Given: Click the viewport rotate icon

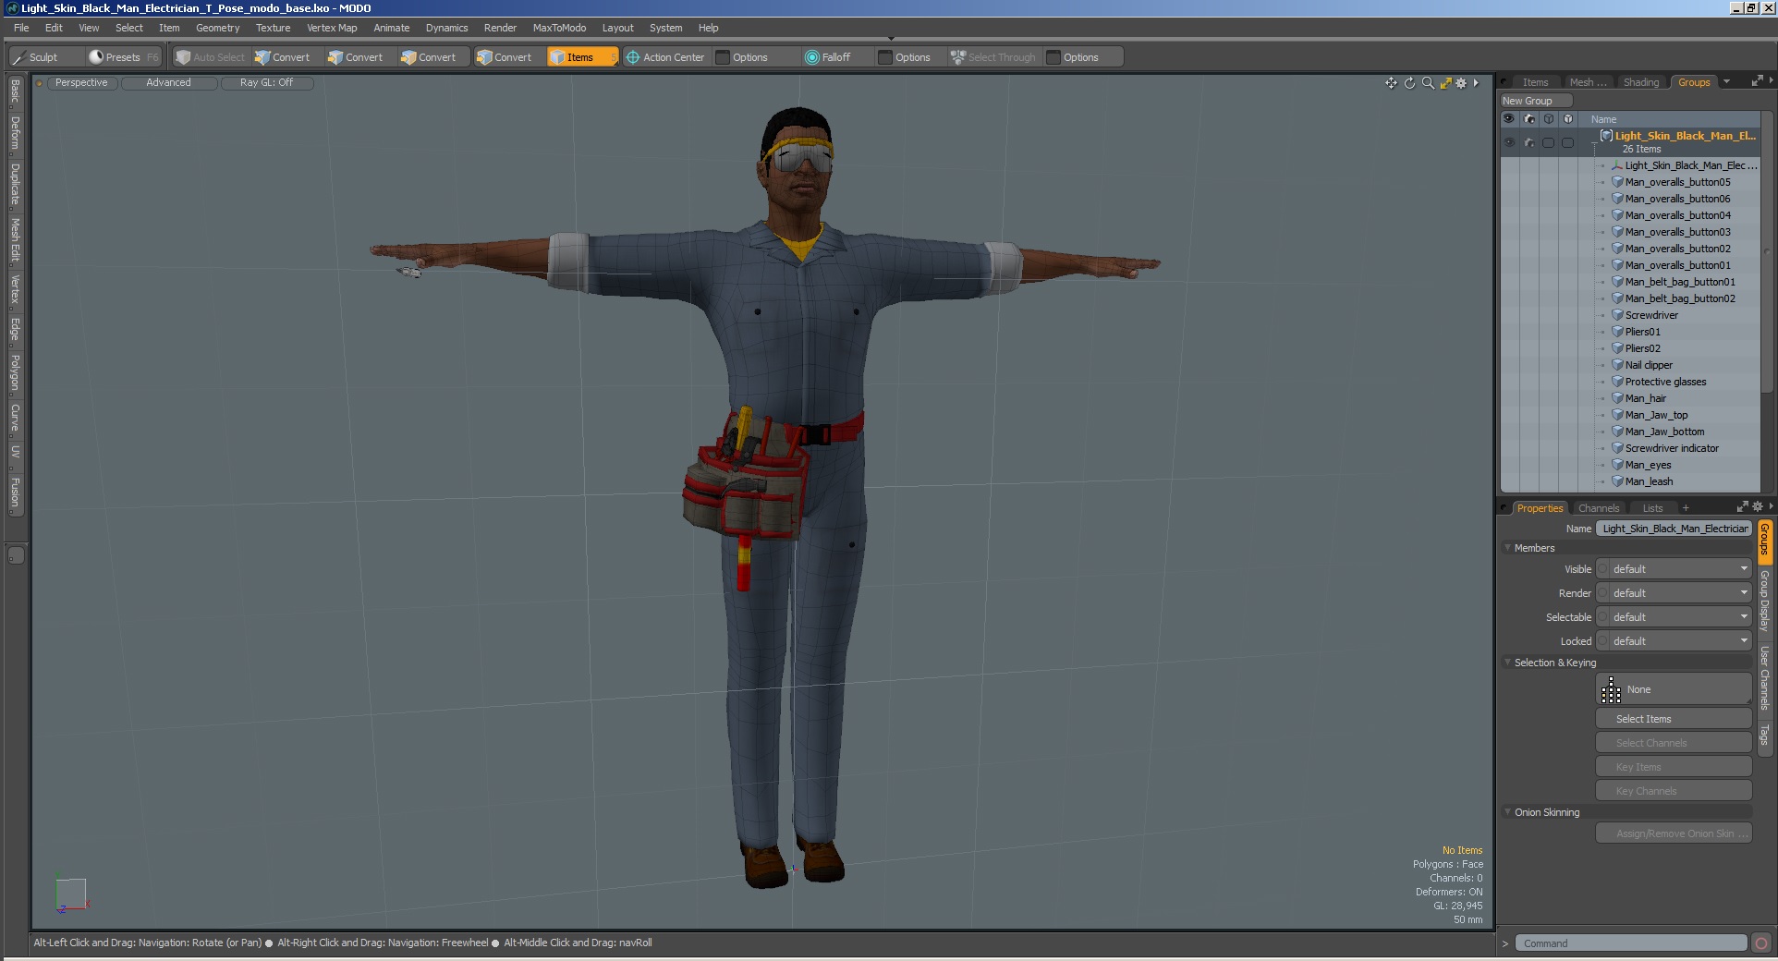Looking at the screenshot, I should coord(1409,83).
